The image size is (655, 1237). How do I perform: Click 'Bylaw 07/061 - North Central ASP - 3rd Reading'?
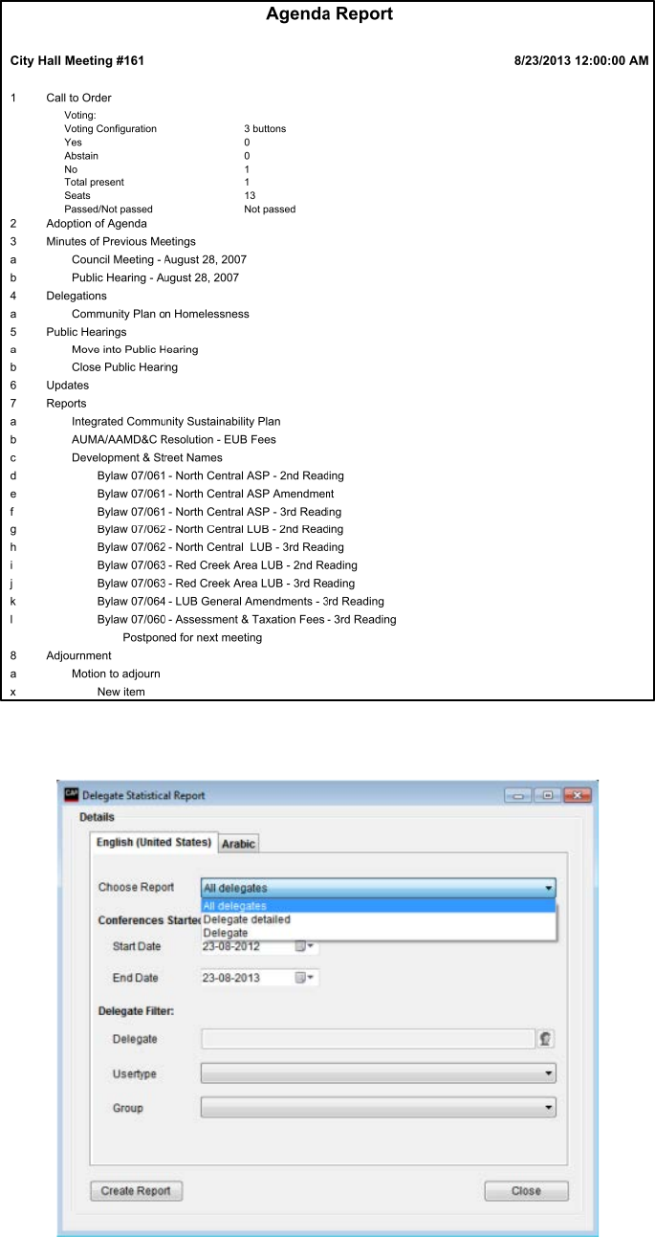220,512
